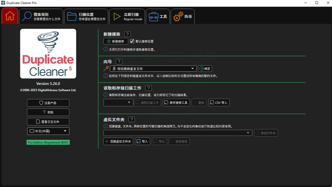Viewport: 332px width, 187px height.
Task: Open the 选项 settings tab
Action: 182,16
